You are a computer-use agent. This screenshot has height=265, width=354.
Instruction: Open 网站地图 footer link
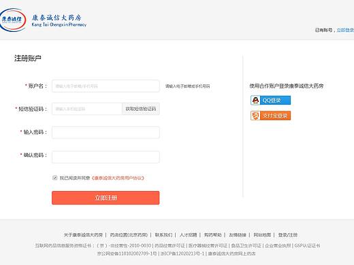(x=262, y=235)
